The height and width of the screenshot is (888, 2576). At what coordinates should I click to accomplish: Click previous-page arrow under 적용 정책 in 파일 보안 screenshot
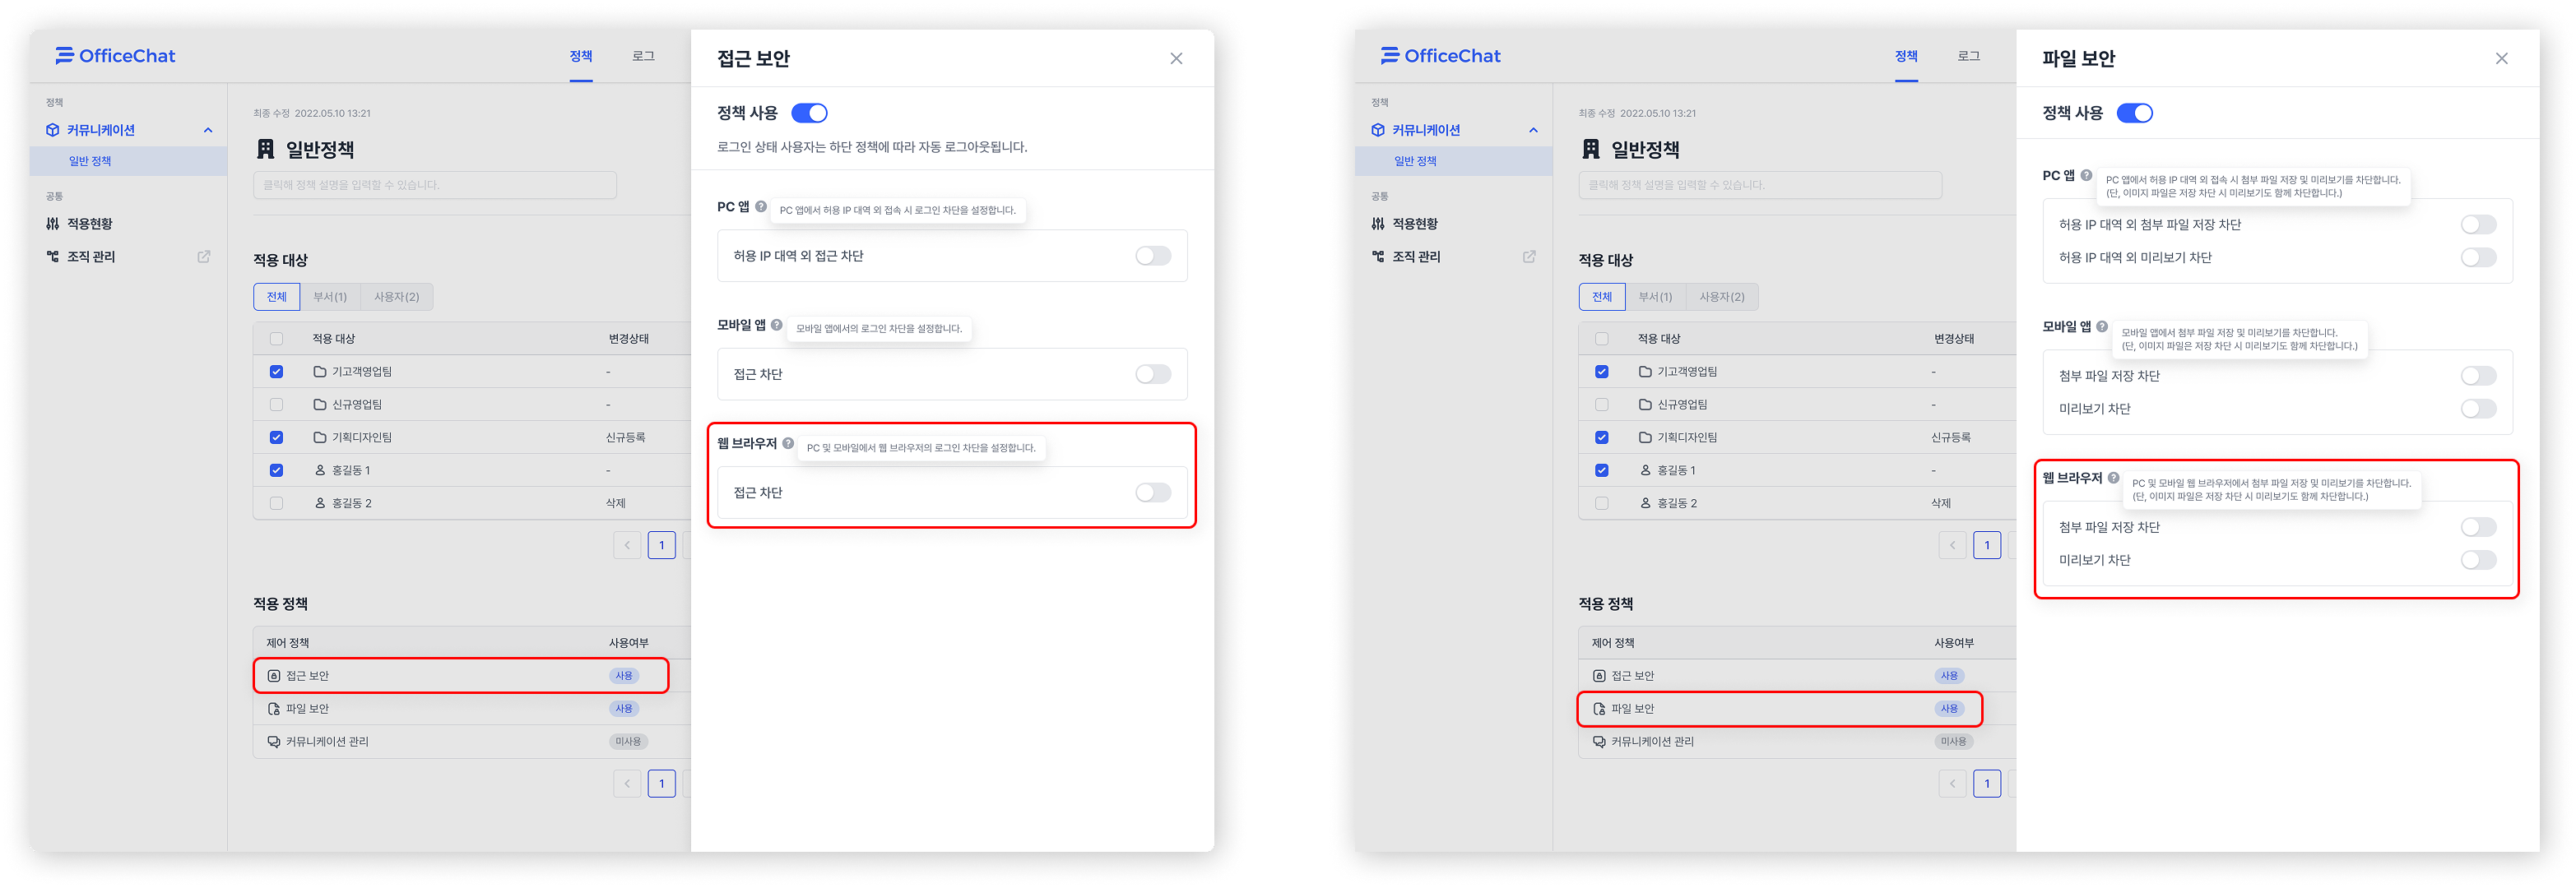pyautogui.click(x=1952, y=783)
